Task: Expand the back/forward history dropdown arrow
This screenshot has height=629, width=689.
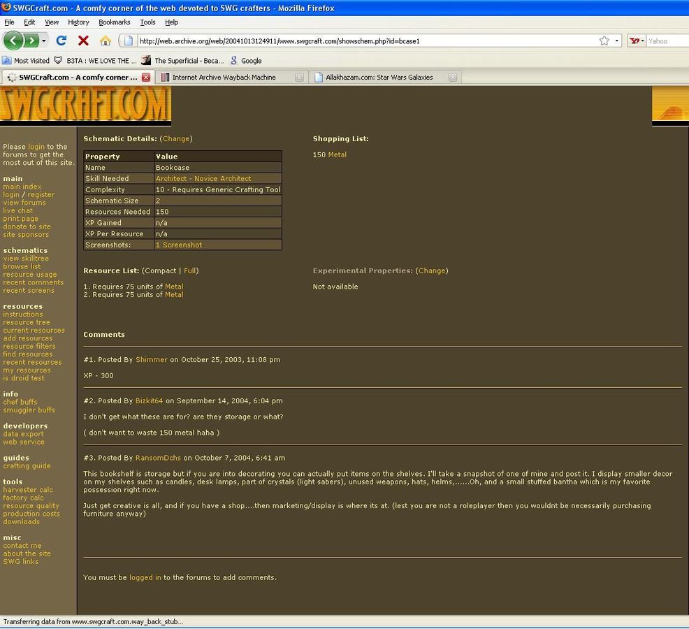Action: point(44,41)
